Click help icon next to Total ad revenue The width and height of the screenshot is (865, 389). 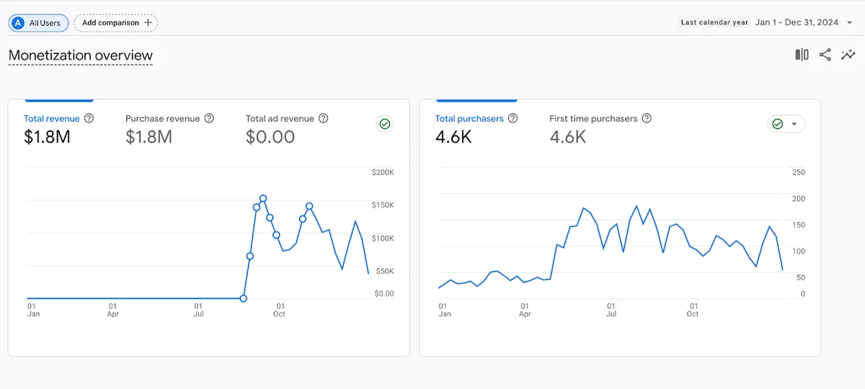click(x=324, y=118)
